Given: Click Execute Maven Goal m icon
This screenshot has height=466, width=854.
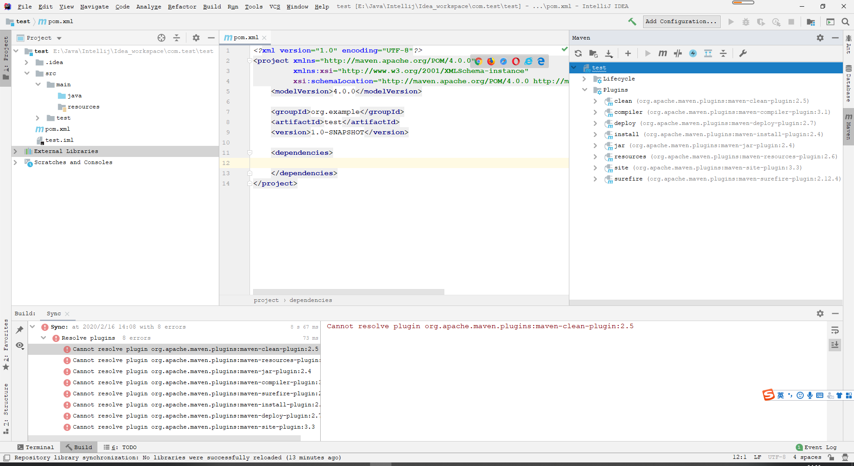Looking at the screenshot, I should point(663,53).
